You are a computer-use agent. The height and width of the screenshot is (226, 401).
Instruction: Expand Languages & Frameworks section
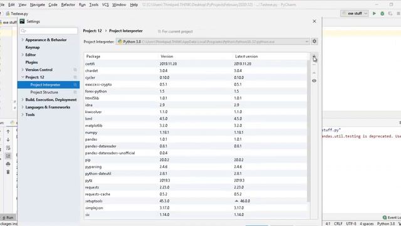(23, 107)
